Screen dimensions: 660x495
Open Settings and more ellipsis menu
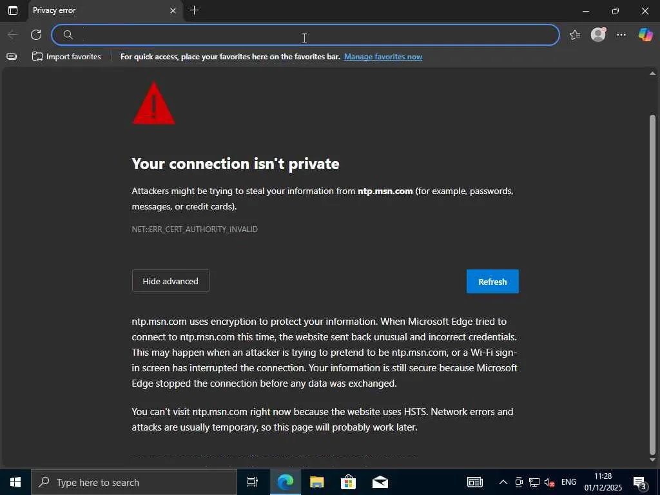pyautogui.click(x=621, y=35)
